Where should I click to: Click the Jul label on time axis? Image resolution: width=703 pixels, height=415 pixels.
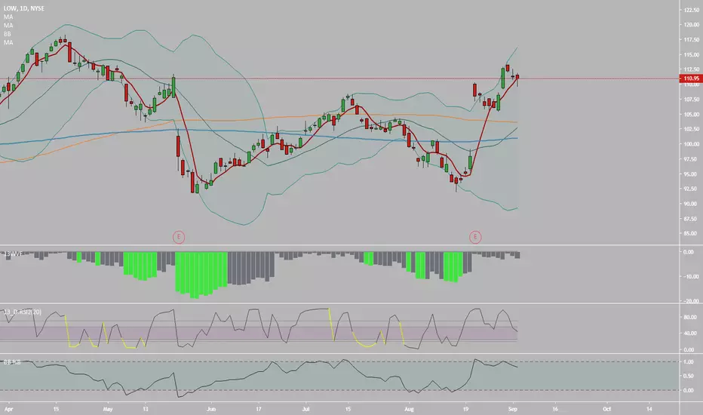(306, 409)
